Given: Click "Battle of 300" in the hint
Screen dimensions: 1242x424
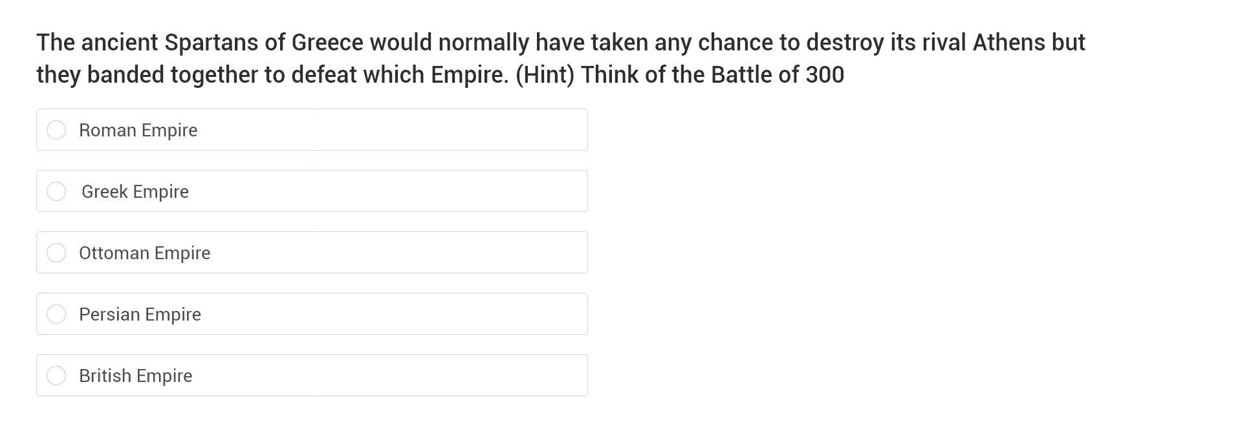Looking at the screenshot, I should [x=777, y=75].
